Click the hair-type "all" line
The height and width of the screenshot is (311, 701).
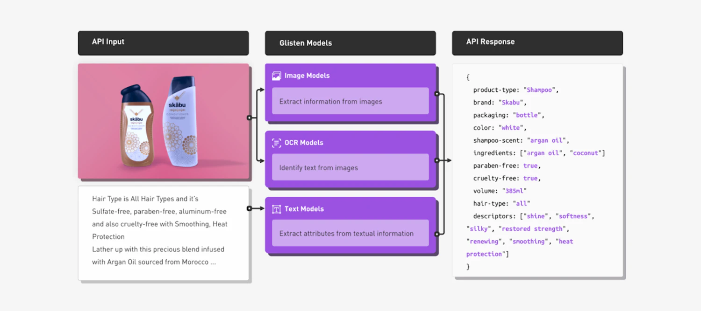pyautogui.click(x=502, y=203)
